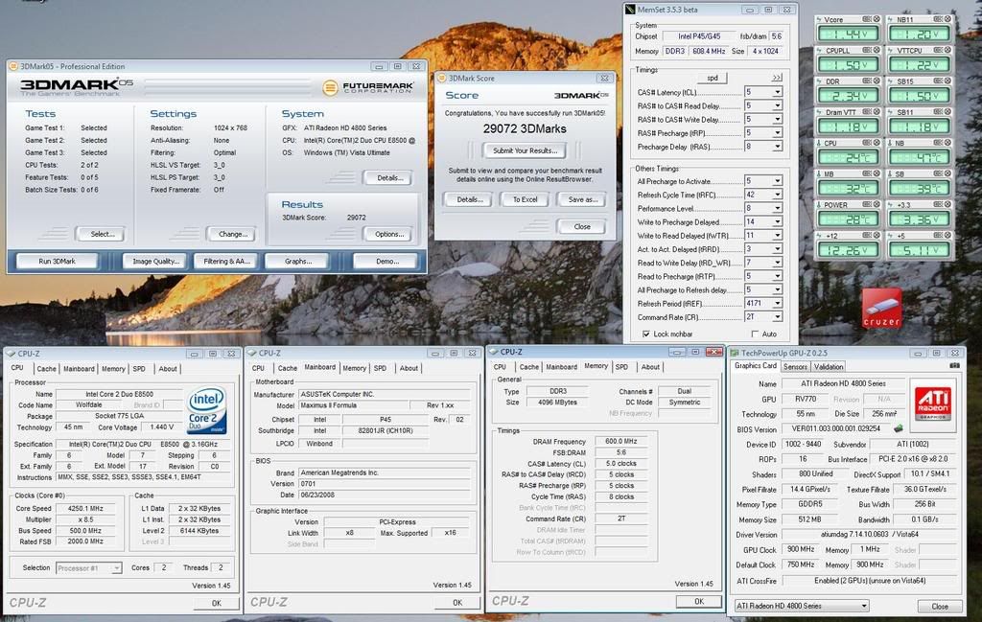Click the Graphs... button in 3DMark05
982x622 pixels.
point(297,262)
